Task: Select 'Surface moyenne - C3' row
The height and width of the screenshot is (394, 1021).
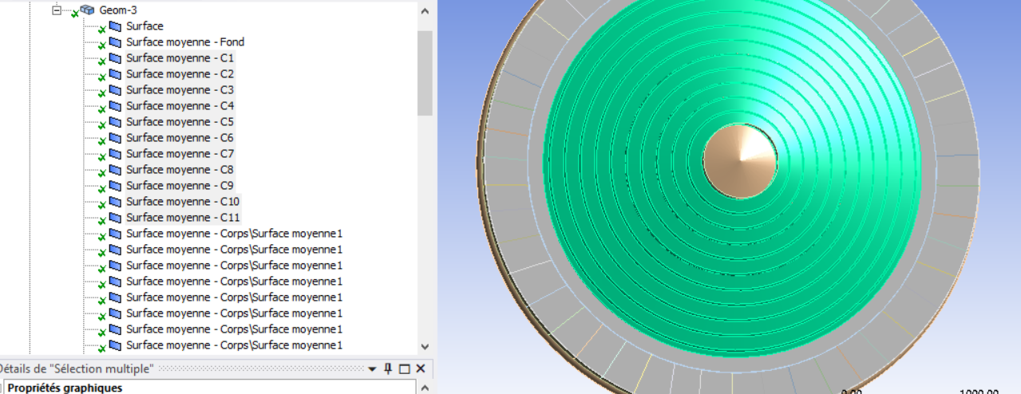Action: coord(180,90)
